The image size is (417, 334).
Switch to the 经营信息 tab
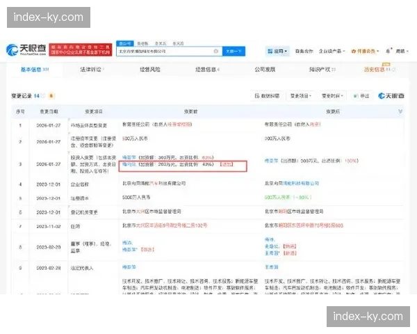tap(207, 70)
